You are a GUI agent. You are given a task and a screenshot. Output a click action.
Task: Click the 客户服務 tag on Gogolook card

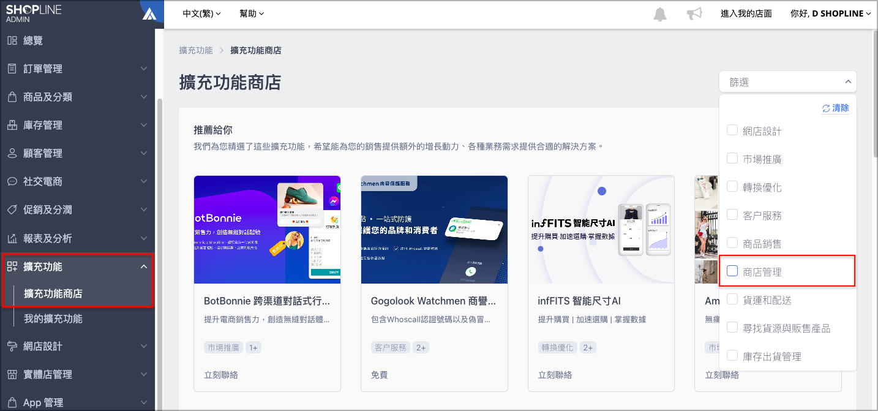(390, 347)
